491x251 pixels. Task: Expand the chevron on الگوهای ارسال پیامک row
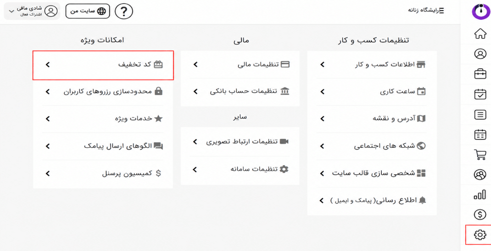coord(48,146)
